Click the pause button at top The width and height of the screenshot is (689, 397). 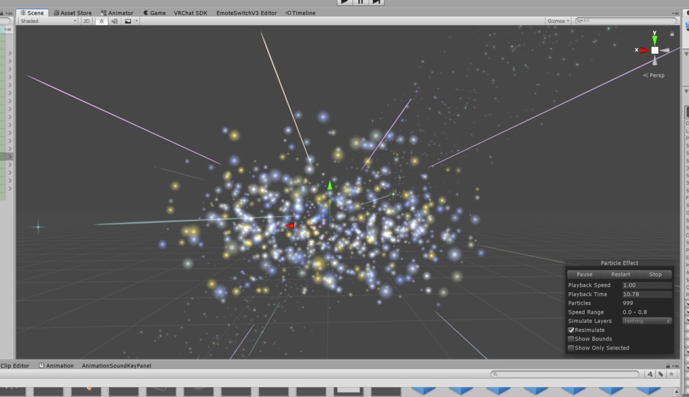click(361, 2)
